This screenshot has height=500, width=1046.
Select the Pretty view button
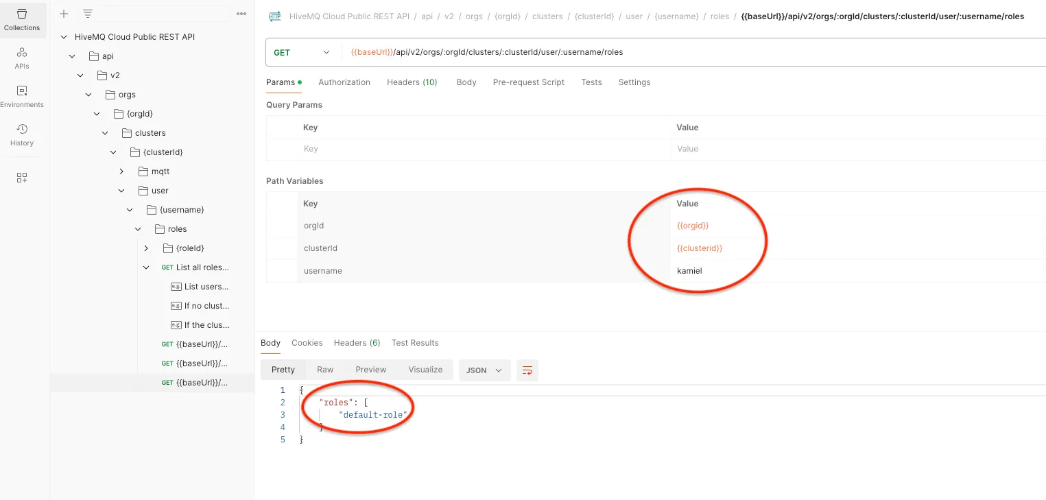pyautogui.click(x=283, y=370)
